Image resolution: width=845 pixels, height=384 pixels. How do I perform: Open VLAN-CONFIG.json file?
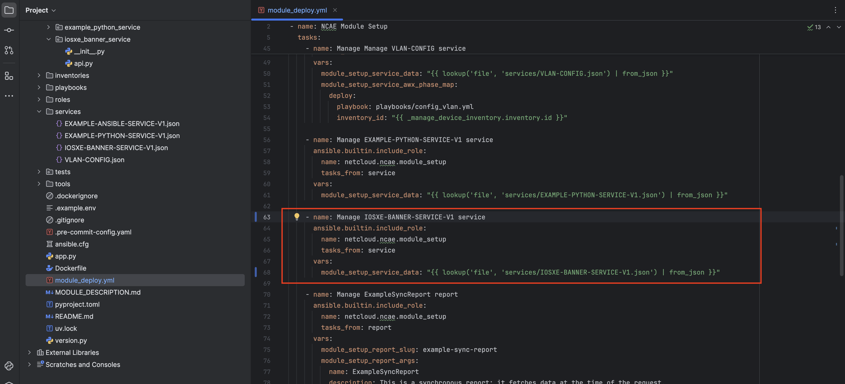pos(94,160)
